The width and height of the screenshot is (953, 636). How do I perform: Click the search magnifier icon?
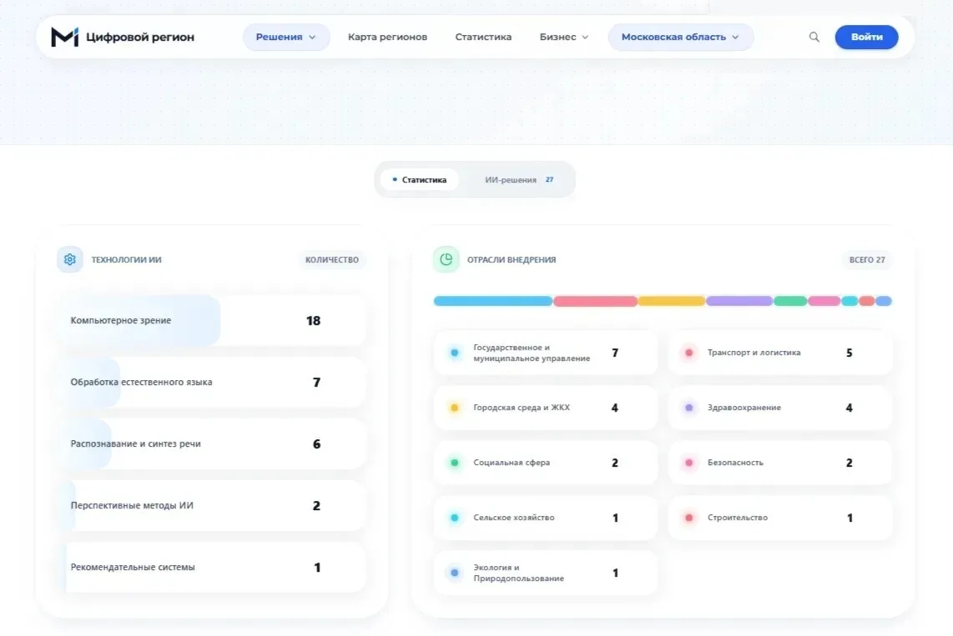(814, 37)
